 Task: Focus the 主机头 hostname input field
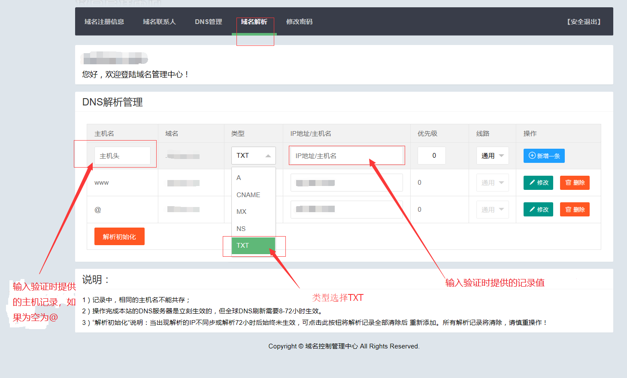122,156
